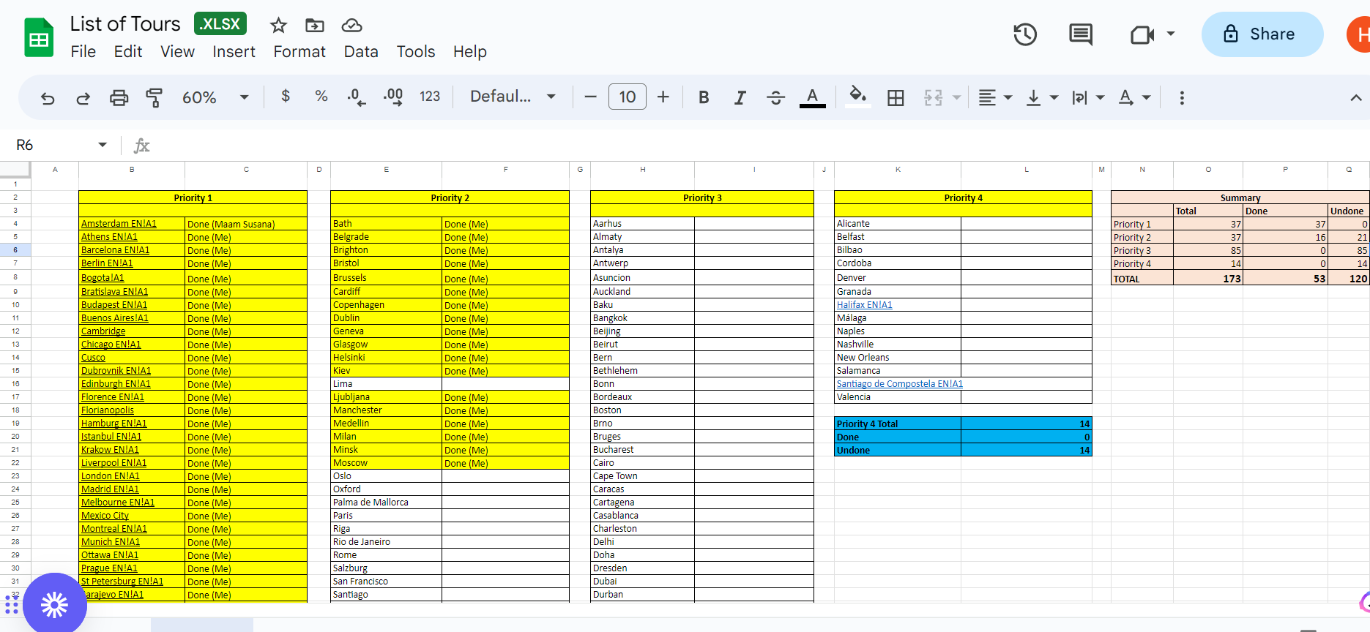The height and width of the screenshot is (632, 1370).
Task: Open the comments panel icon
Action: (1081, 34)
